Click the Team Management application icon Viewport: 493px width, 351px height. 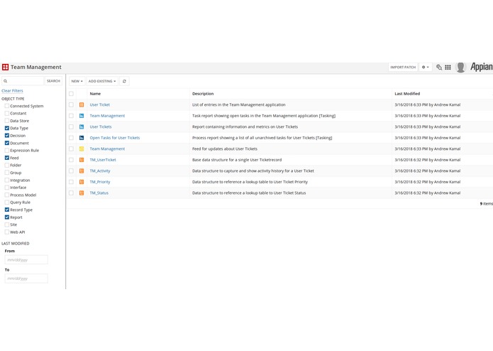coord(6,67)
